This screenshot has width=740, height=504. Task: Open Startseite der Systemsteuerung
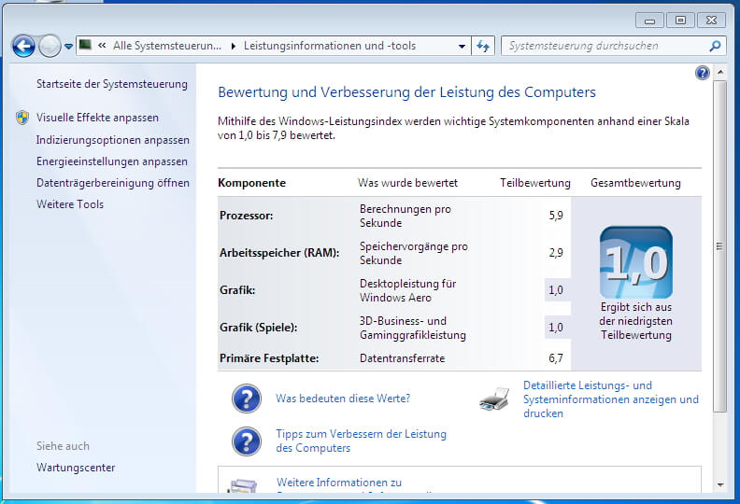point(112,84)
